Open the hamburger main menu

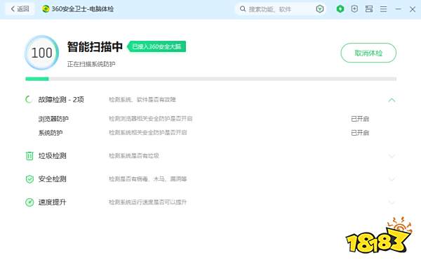click(x=383, y=9)
